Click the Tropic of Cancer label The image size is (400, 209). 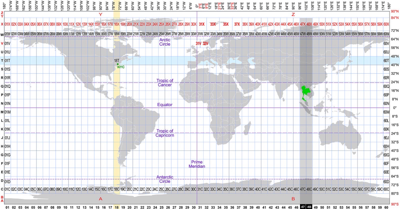click(x=164, y=82)
